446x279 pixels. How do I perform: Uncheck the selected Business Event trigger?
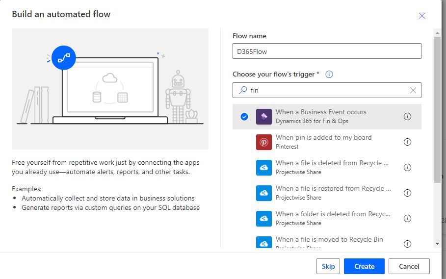pos(244,117)
